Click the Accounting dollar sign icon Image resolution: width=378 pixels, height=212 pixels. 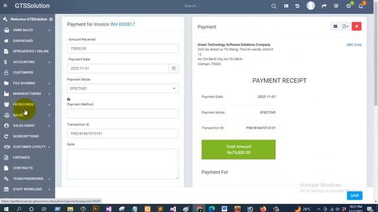pyautogui.click(x=5, y=62)
